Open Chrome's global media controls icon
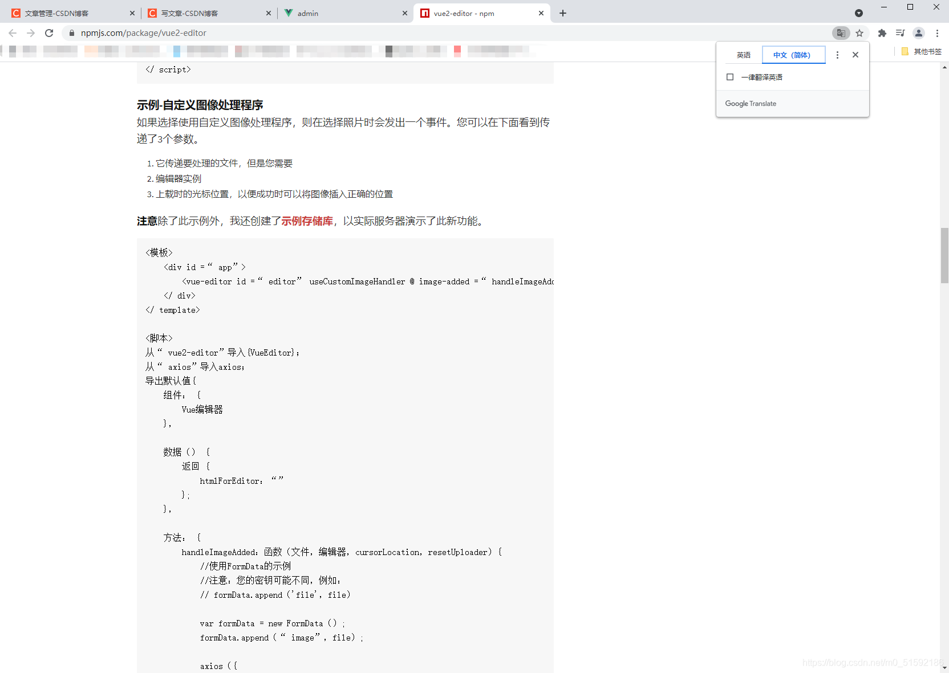Viewport: 949px width, 673px height. click(900, 32)
